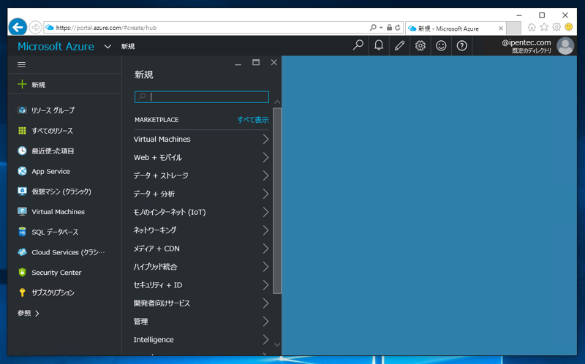Open Azure portal settings gear

(420, 45)
